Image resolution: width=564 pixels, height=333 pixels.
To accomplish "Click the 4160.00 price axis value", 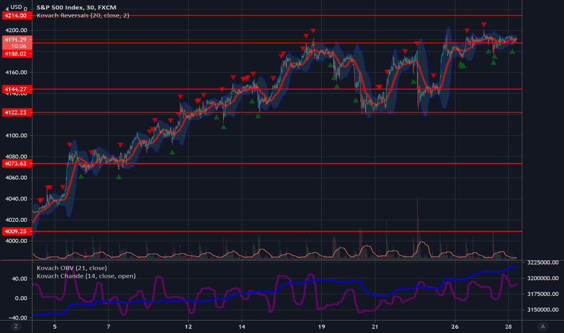I will pos(16,73).
